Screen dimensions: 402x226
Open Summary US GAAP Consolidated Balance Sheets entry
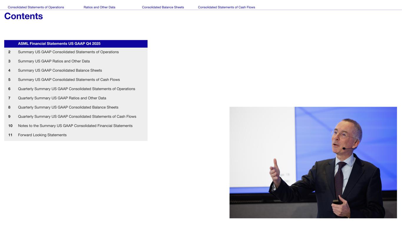60,71
